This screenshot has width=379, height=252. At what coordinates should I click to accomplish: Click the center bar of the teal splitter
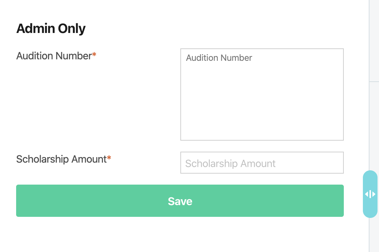click(370, 194)
